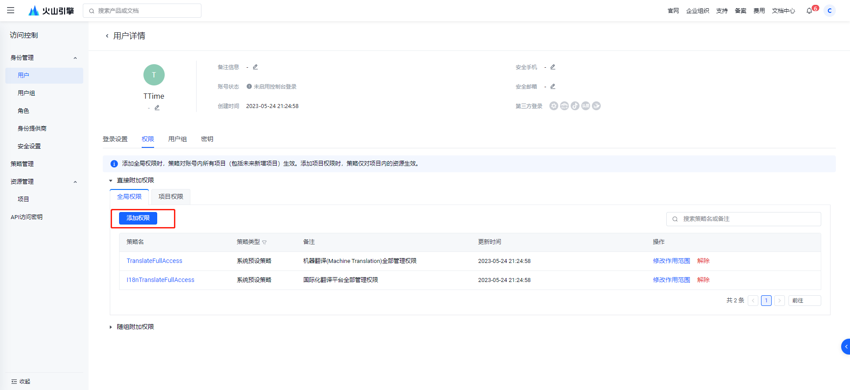Click the last third-party login bird icon

click(596, 106)
